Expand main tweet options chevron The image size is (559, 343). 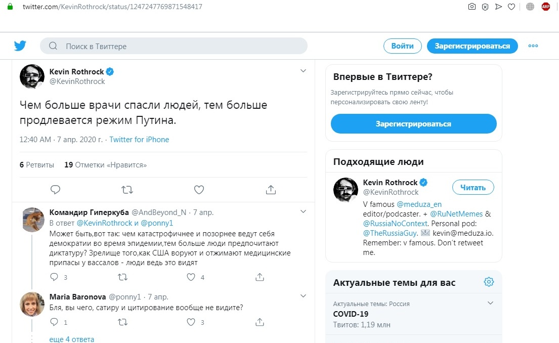[303, 71]
